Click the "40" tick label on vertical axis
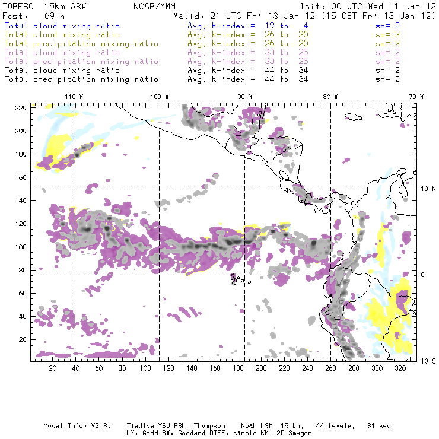439x439 pixels. pos(23,316)
